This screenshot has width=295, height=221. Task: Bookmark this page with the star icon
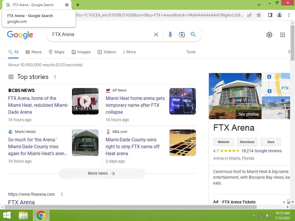[x=259, y=15]
